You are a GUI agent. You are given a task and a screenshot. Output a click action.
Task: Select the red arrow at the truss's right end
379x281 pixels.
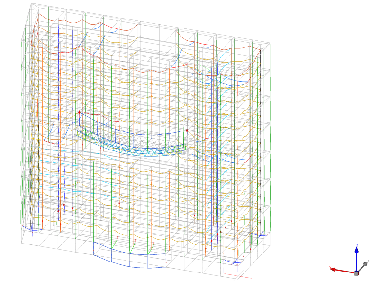click(187, 130)
